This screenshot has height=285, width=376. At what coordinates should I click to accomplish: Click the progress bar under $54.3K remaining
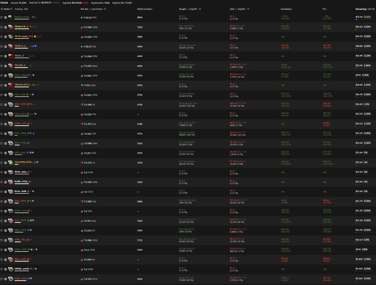[364, 29]
